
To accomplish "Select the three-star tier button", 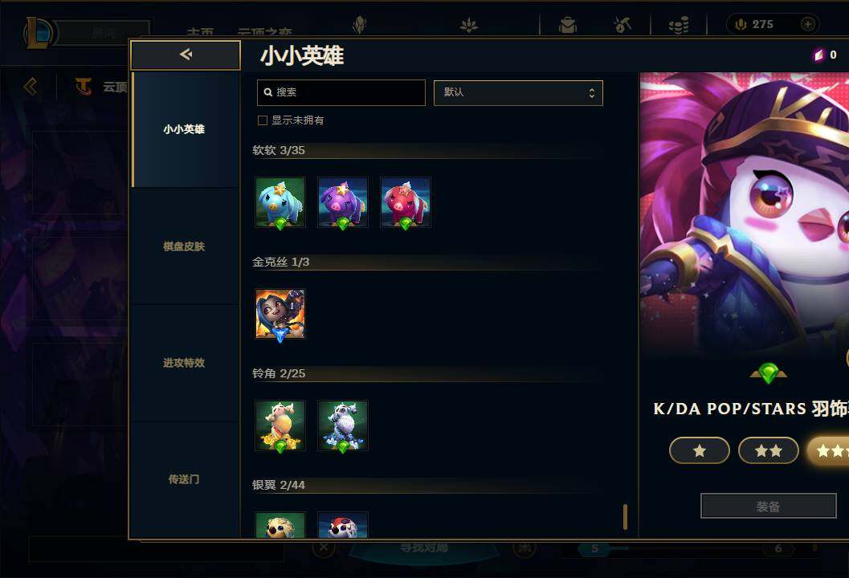I will pos(828,450).
